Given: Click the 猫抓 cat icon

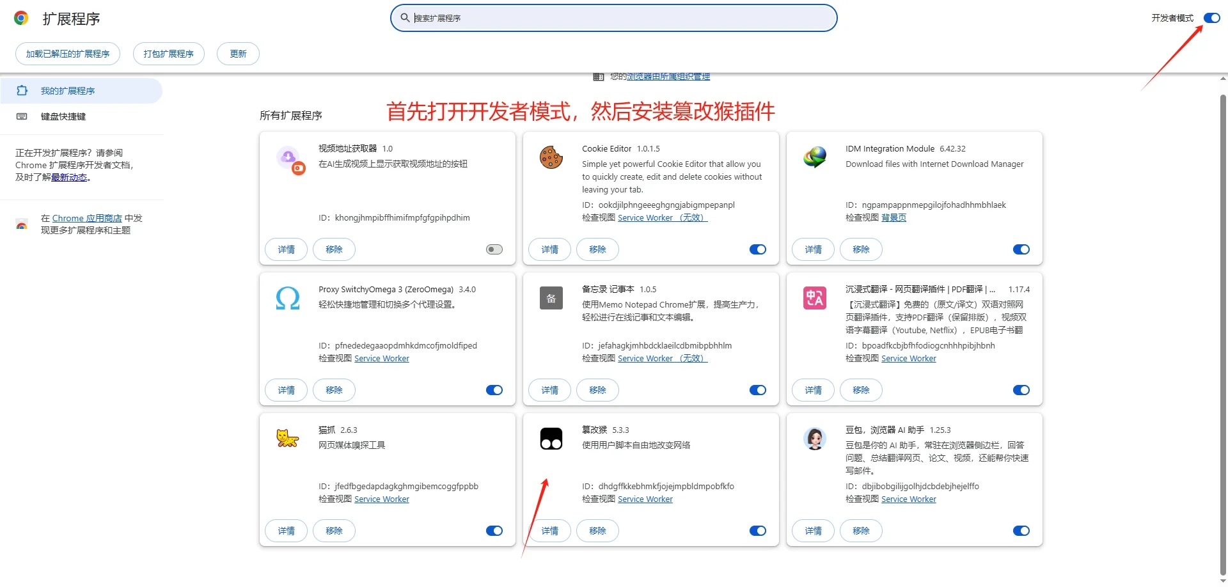Looking at the screenshot, I should pos(288,439).
